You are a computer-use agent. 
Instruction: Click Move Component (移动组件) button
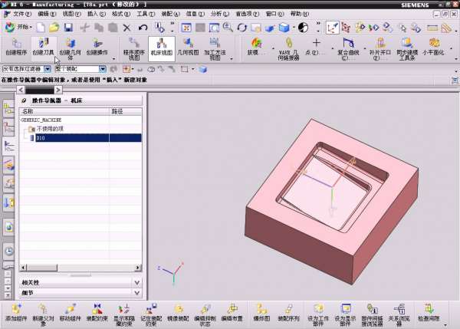pos(70,313)
